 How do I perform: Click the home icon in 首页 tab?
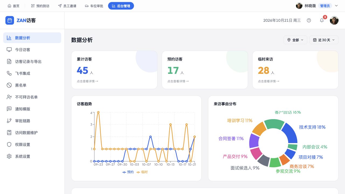[9, 6]
